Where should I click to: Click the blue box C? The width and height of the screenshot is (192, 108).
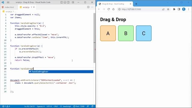[144, 33]
